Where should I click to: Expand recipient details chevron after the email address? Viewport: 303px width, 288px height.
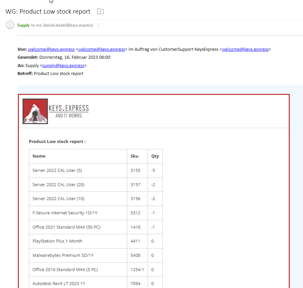(x=98, y=25)
